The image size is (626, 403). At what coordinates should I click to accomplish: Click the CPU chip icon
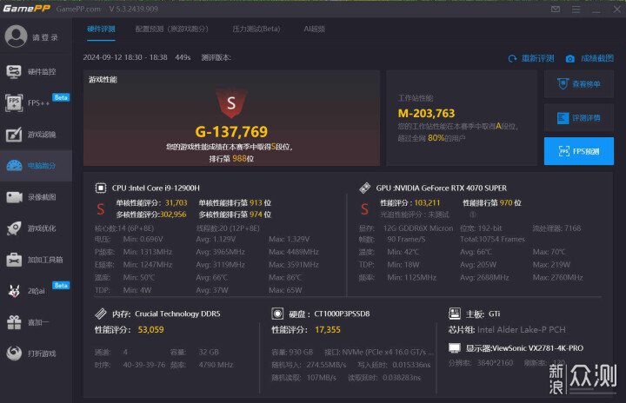click(x=101, y=188)
